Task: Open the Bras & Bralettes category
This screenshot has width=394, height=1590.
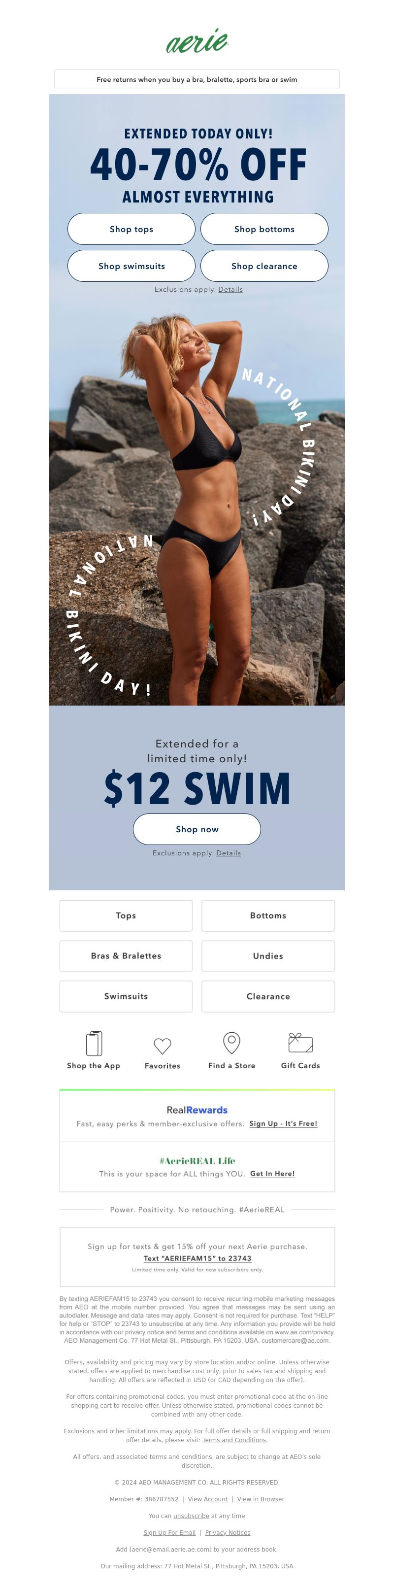Action: click(x=126, y=955)
